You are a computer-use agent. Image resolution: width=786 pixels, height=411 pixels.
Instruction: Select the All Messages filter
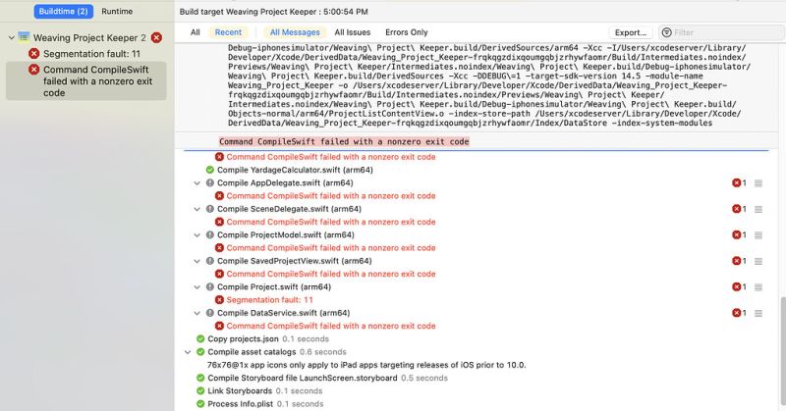(x=295, y=32)
